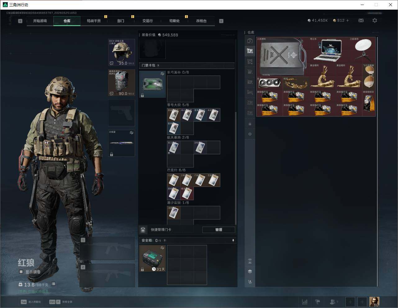
Task: Open the player avatar portrait
Action: click(x=374, y=302)
